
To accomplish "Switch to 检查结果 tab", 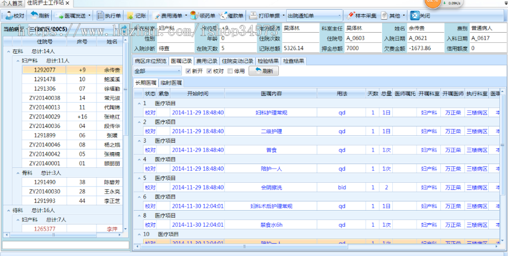I will (x=294, y=61).
